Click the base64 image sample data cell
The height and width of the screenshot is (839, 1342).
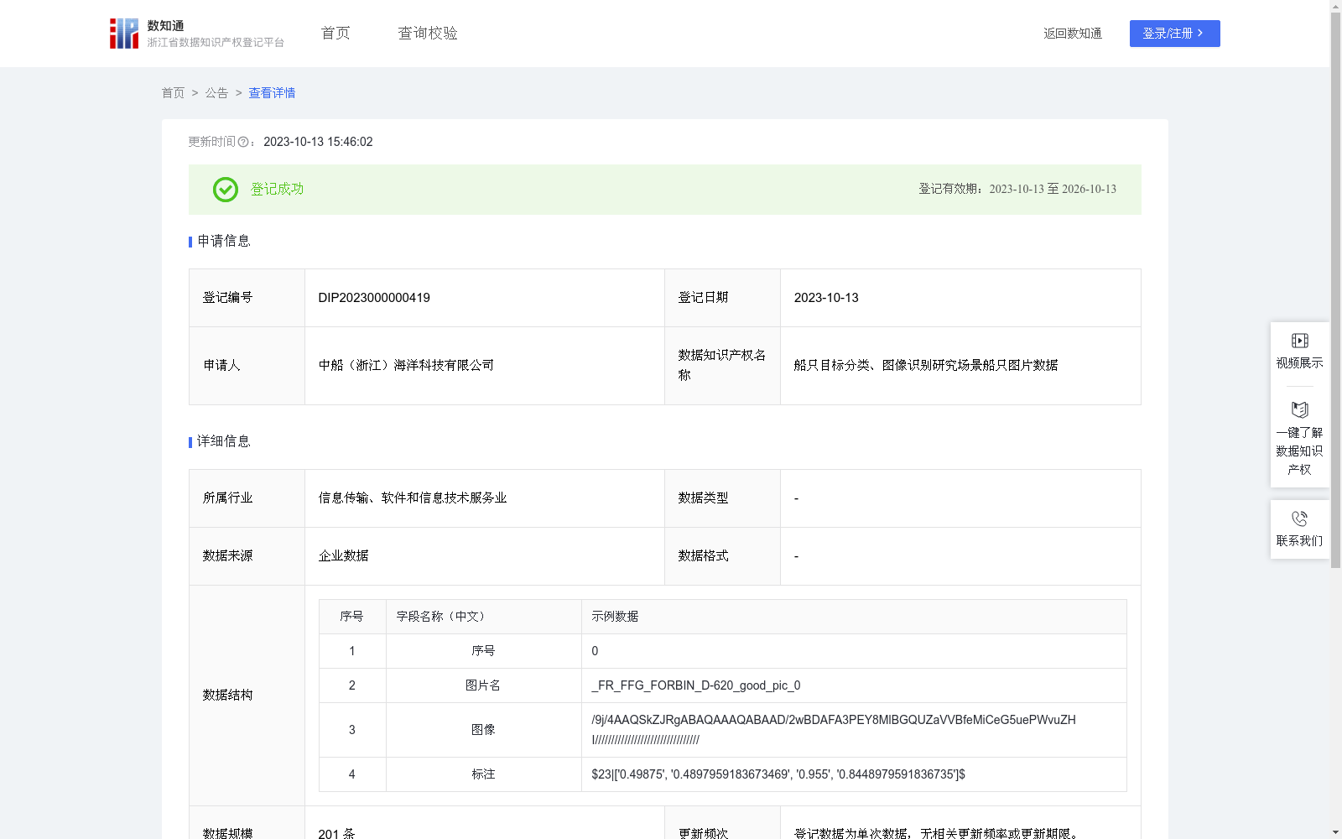pyautogui.click(x=854, y=730)
